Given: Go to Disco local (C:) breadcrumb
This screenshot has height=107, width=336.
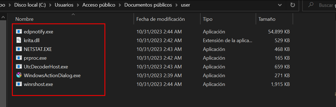Looking at the screenshot, I should point(30,5).
